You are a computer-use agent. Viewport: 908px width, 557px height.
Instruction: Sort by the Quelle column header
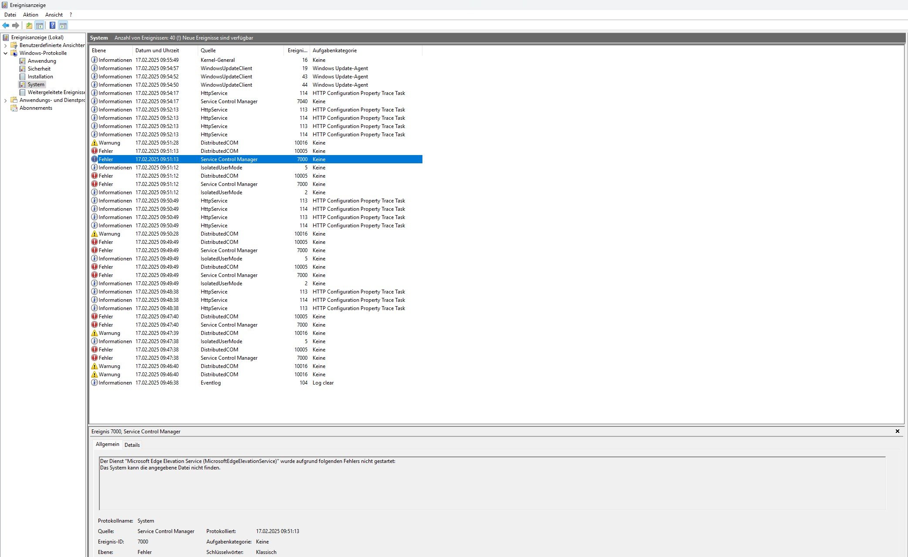[x=208, y=51]
